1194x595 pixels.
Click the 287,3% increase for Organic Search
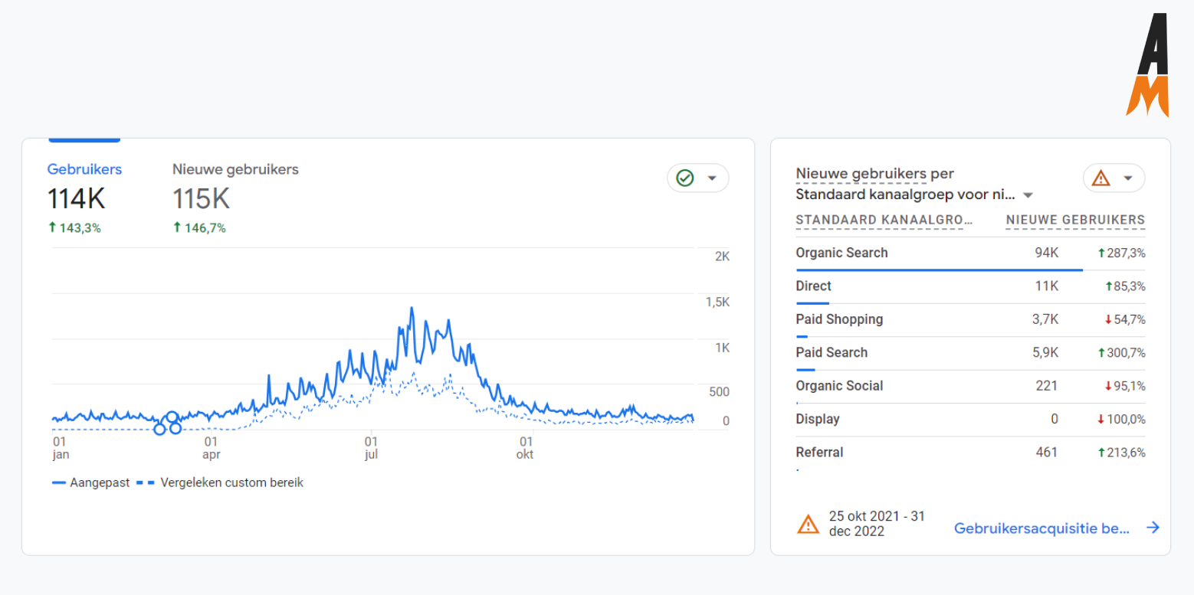pos(1121,253)
